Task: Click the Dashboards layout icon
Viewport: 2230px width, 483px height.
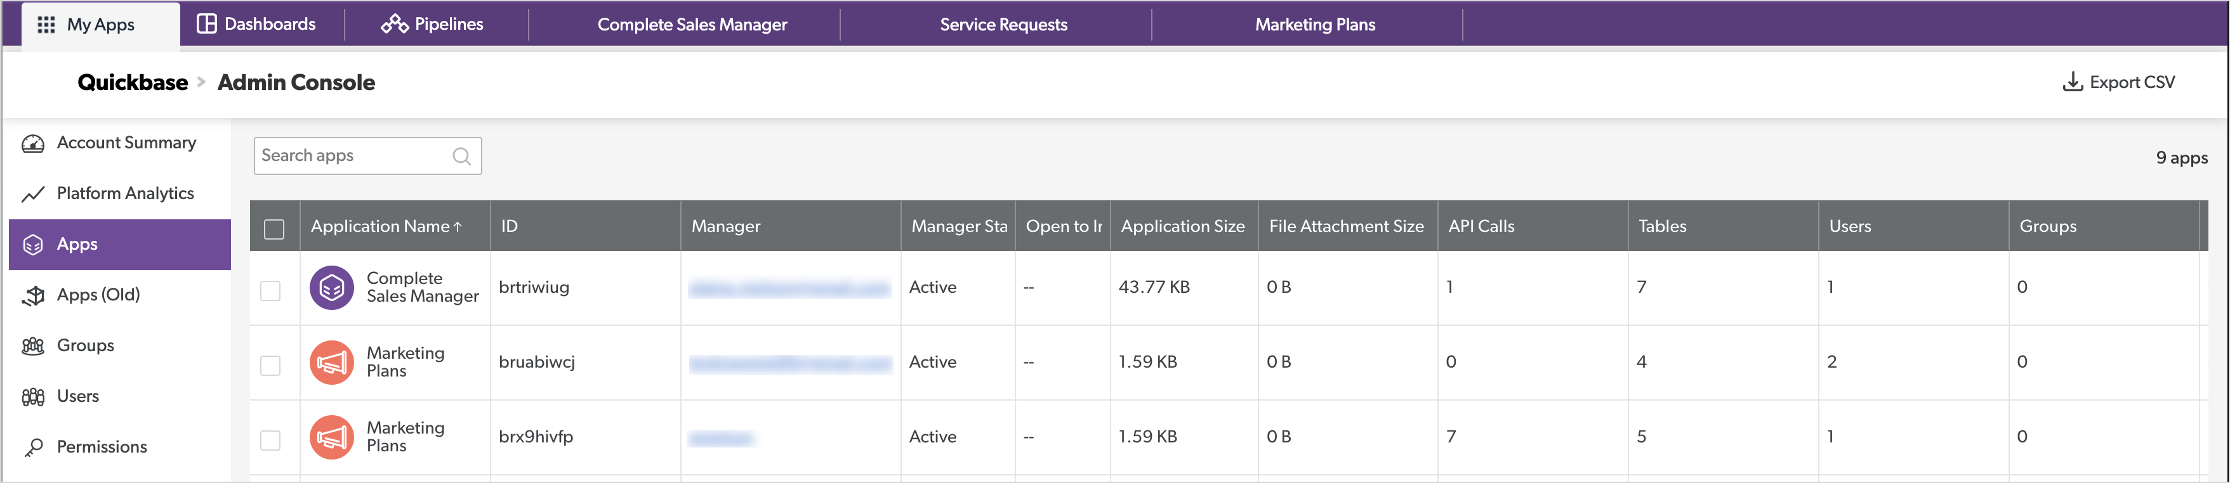Action: [207, 23]
